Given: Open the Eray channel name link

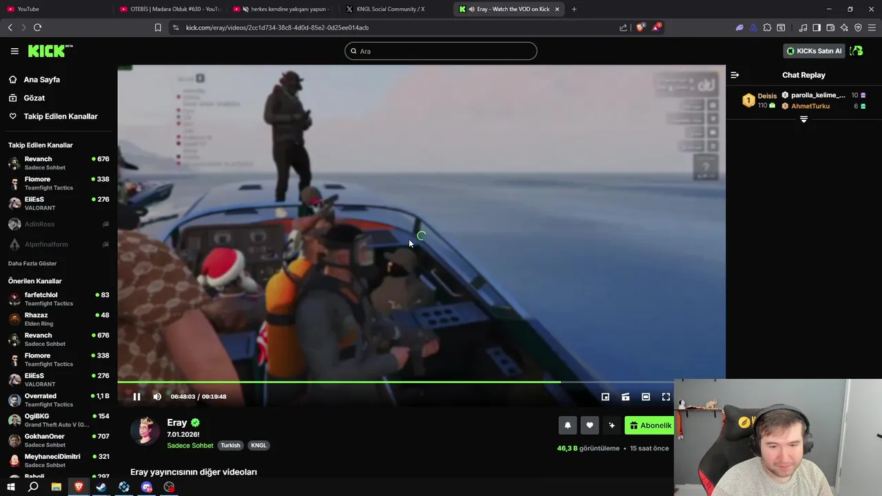Looking at the screenshot, I should [x=176, y=423].
